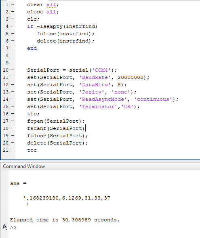200x238 pixels.
Task: Click 'delete(instrfind);' on line 6
Action: click(65, 41)
